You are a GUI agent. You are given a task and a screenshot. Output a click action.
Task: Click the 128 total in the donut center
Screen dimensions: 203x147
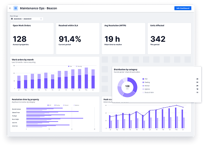pos(127,86)
